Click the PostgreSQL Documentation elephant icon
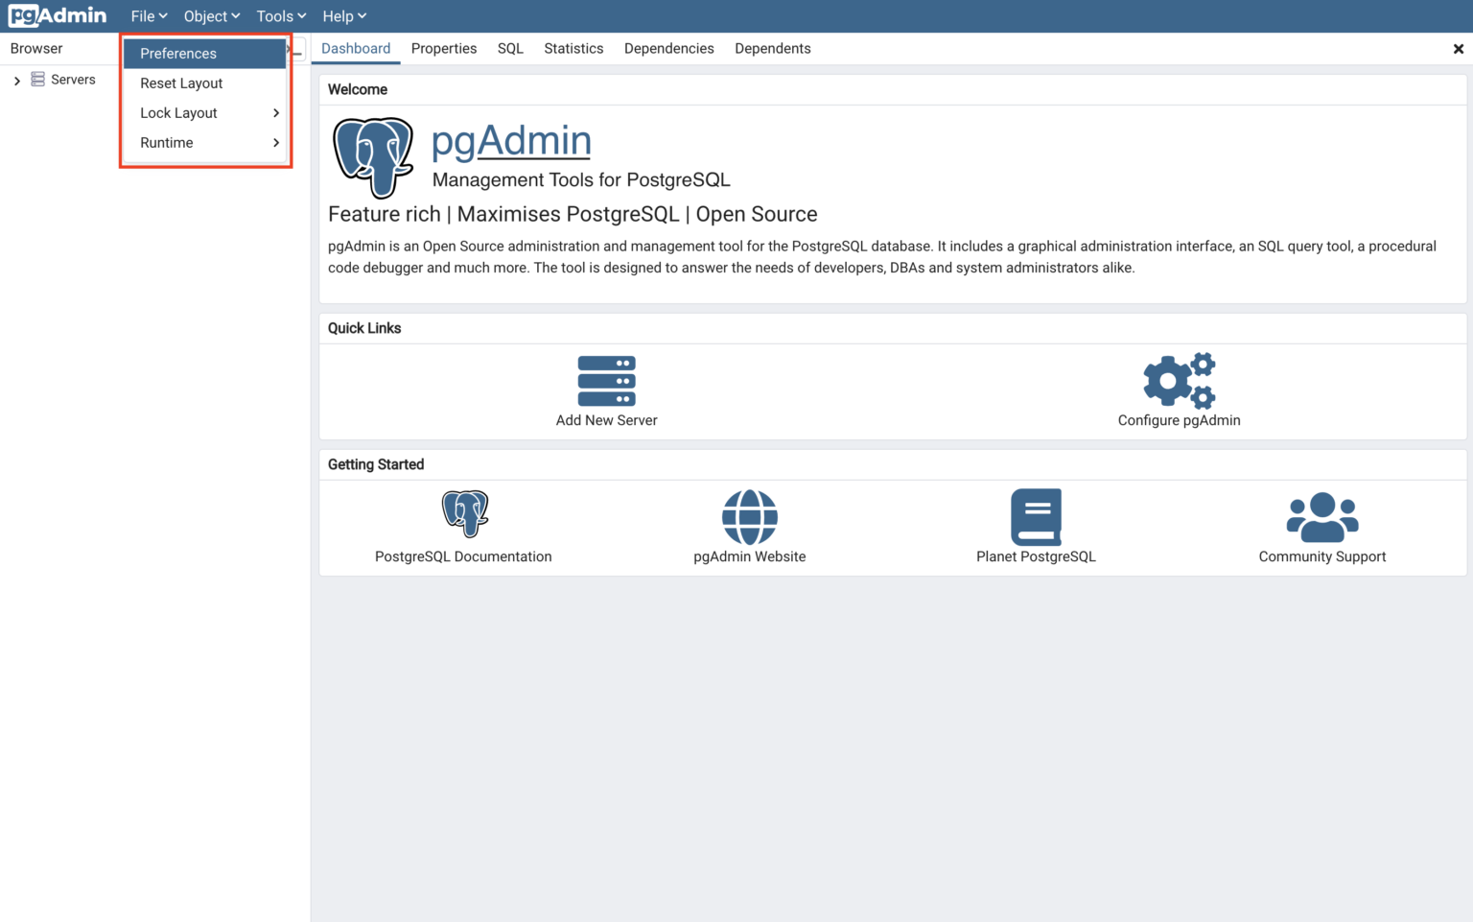The width and height of the screenshot is (1473, 922). click(x=465, y=513)
